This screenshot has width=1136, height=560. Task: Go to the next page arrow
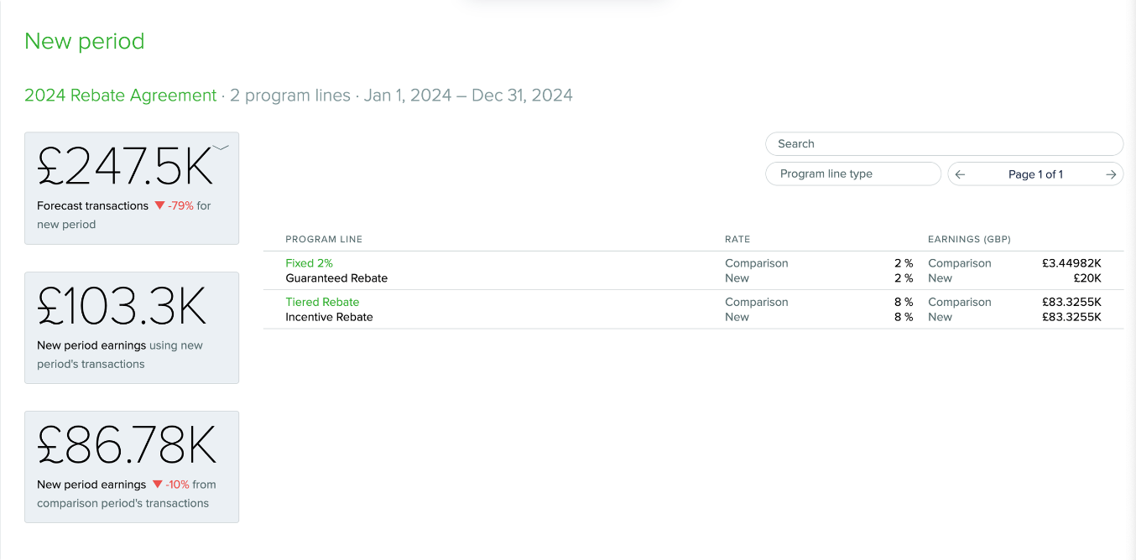click(1110, 174)
